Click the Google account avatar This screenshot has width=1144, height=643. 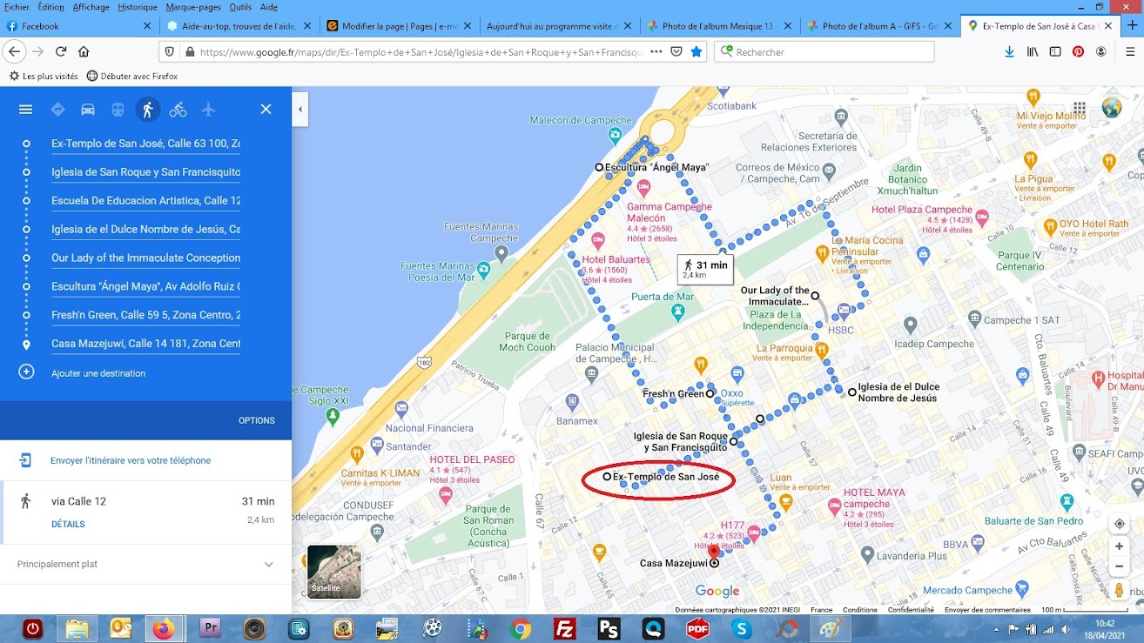[x=1112, y=108]
